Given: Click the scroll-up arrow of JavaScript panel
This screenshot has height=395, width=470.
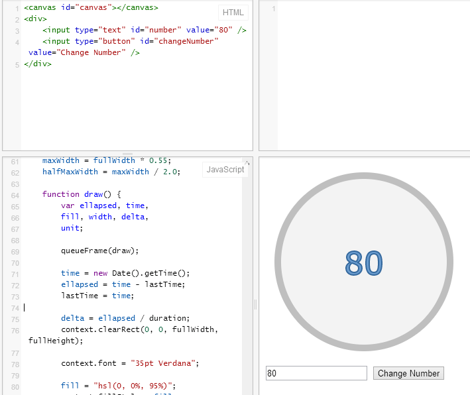Looking at the screenshot, I should [247, 163].
